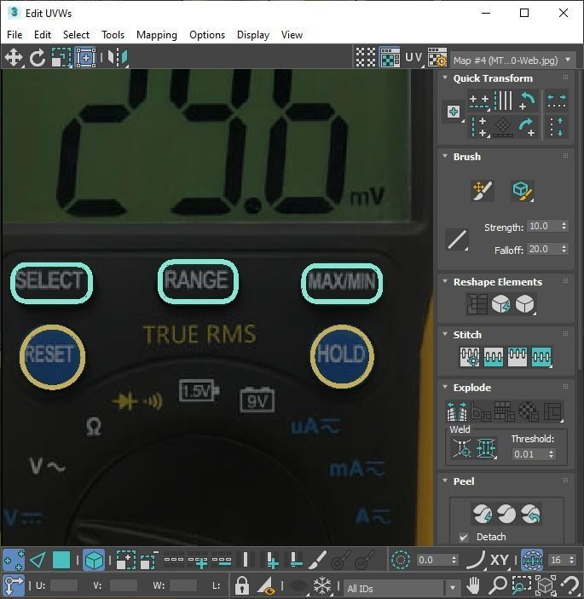Collapse the Brush rollout

point(445,156)
